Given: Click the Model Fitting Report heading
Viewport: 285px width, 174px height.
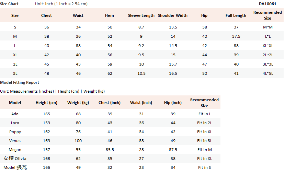Looking at the screenshot, I should tap(20, 82).
